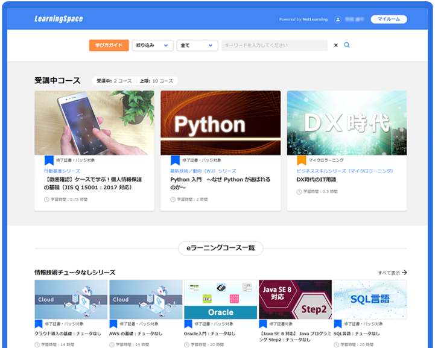Screen dimensions: 435x348
Task: Click the クラウド導入の基礎：チュータなし title
Action: click(68, 334)
